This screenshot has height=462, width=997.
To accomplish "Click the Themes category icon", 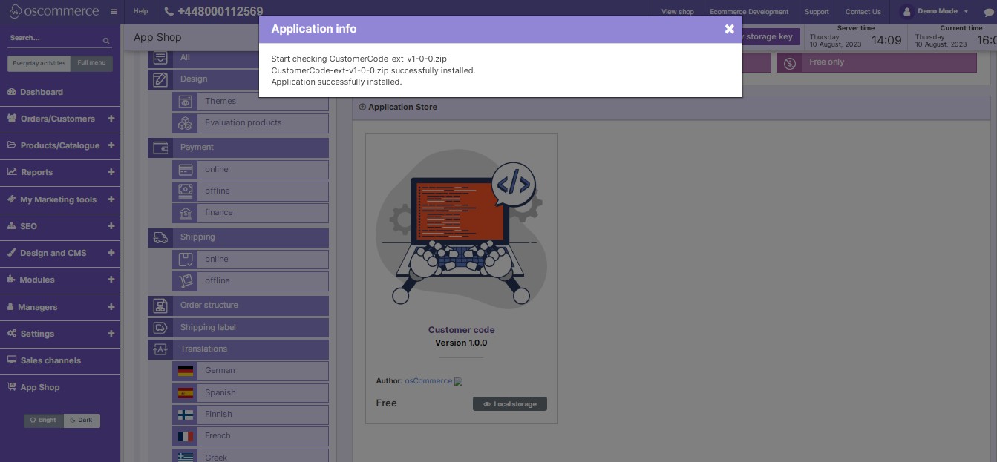I will 185,102.
